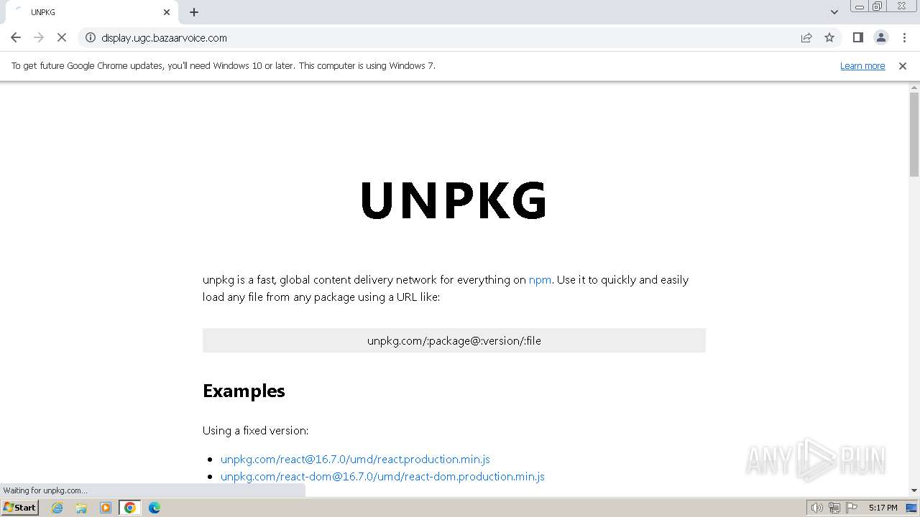Click the unpkg.com/:package@:version/:file text
Viewport: 920px width, 517px height.
click(x=454, y=340)
